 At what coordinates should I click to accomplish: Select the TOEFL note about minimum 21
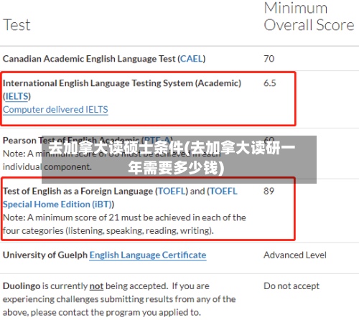[x=124, y=224]
